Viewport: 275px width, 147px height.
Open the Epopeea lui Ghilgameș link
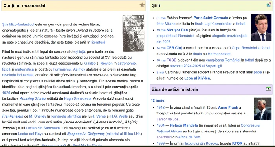[86, 134]
